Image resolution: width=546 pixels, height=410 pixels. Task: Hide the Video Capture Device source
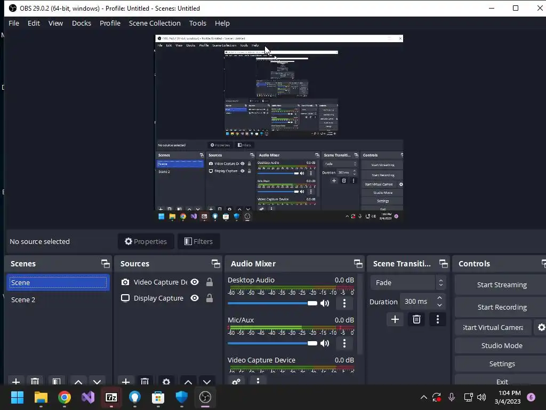click(x=195, y=282)
